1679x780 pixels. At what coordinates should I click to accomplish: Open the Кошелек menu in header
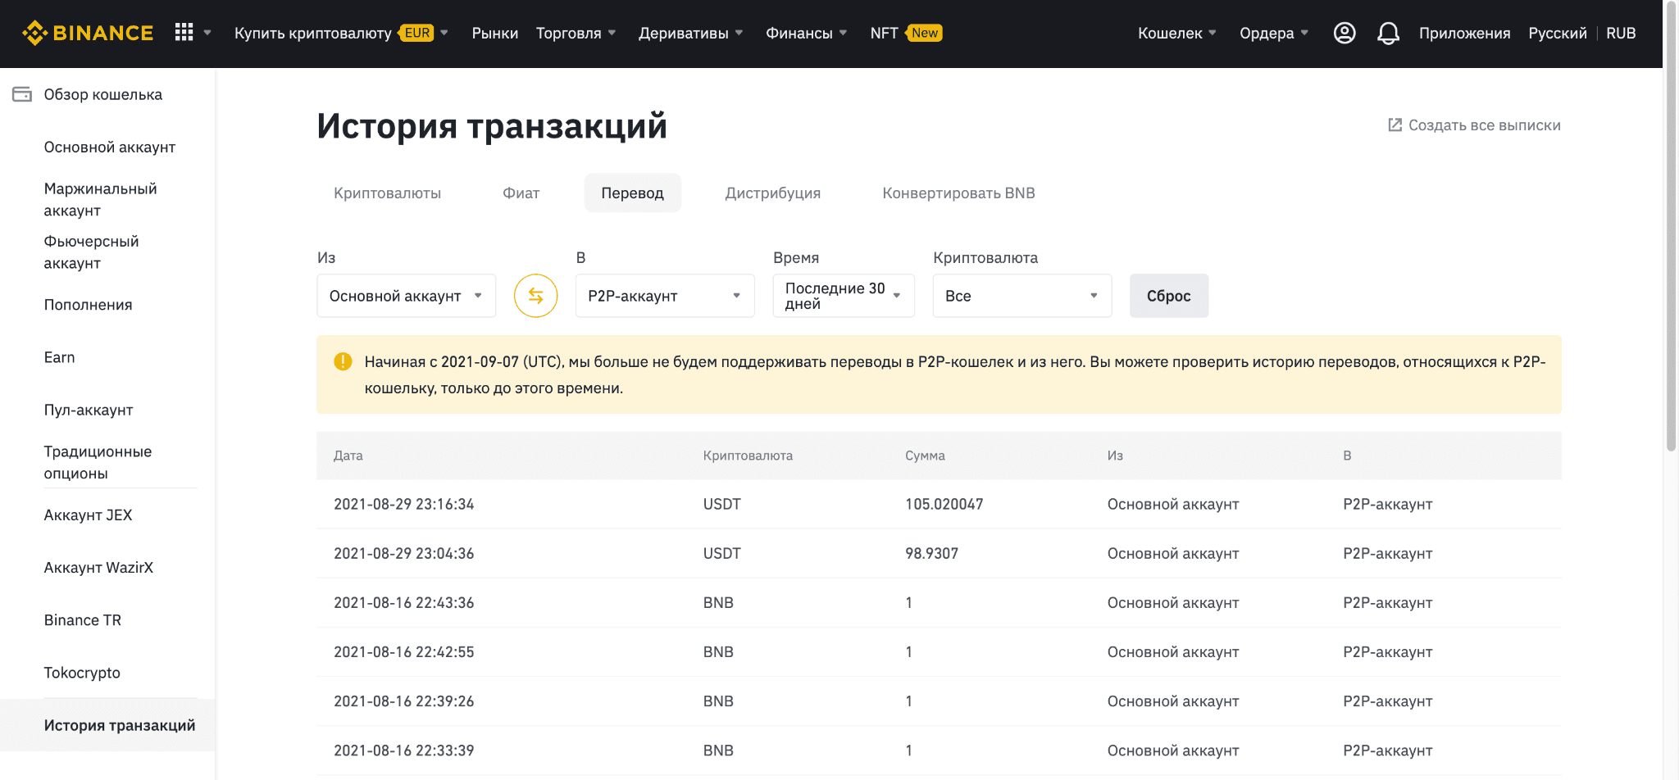click(1176, 33)
